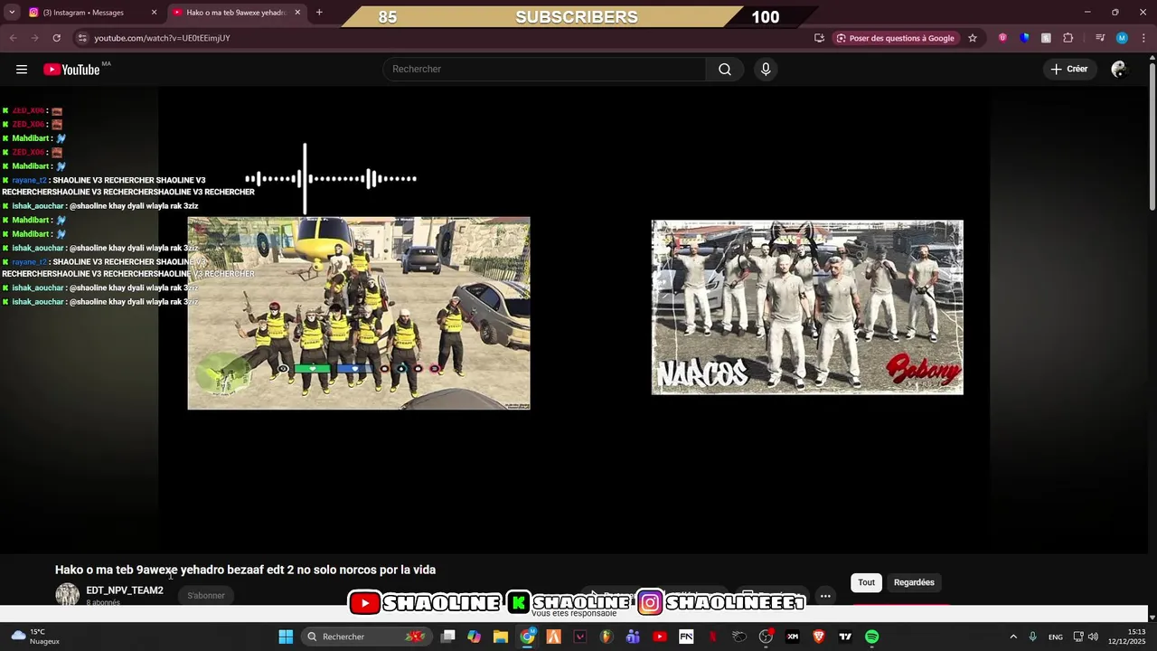Open the Chrome taskbar icon
This screenshot has height=651, width=1157.
coord(528,637)
